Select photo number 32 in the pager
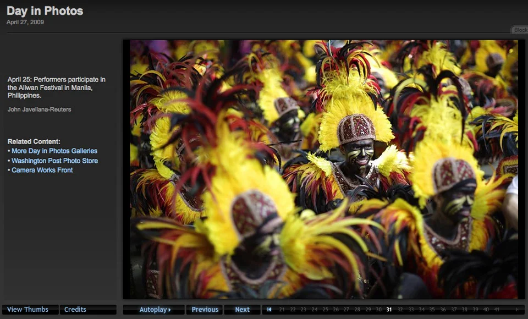The height and width of the screenshot is (319, 528). 400,310
